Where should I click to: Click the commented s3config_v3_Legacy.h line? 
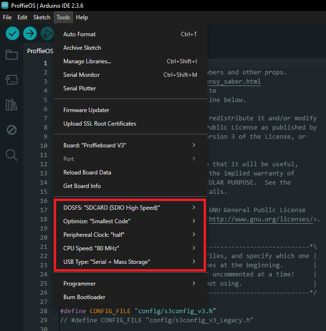156,320
